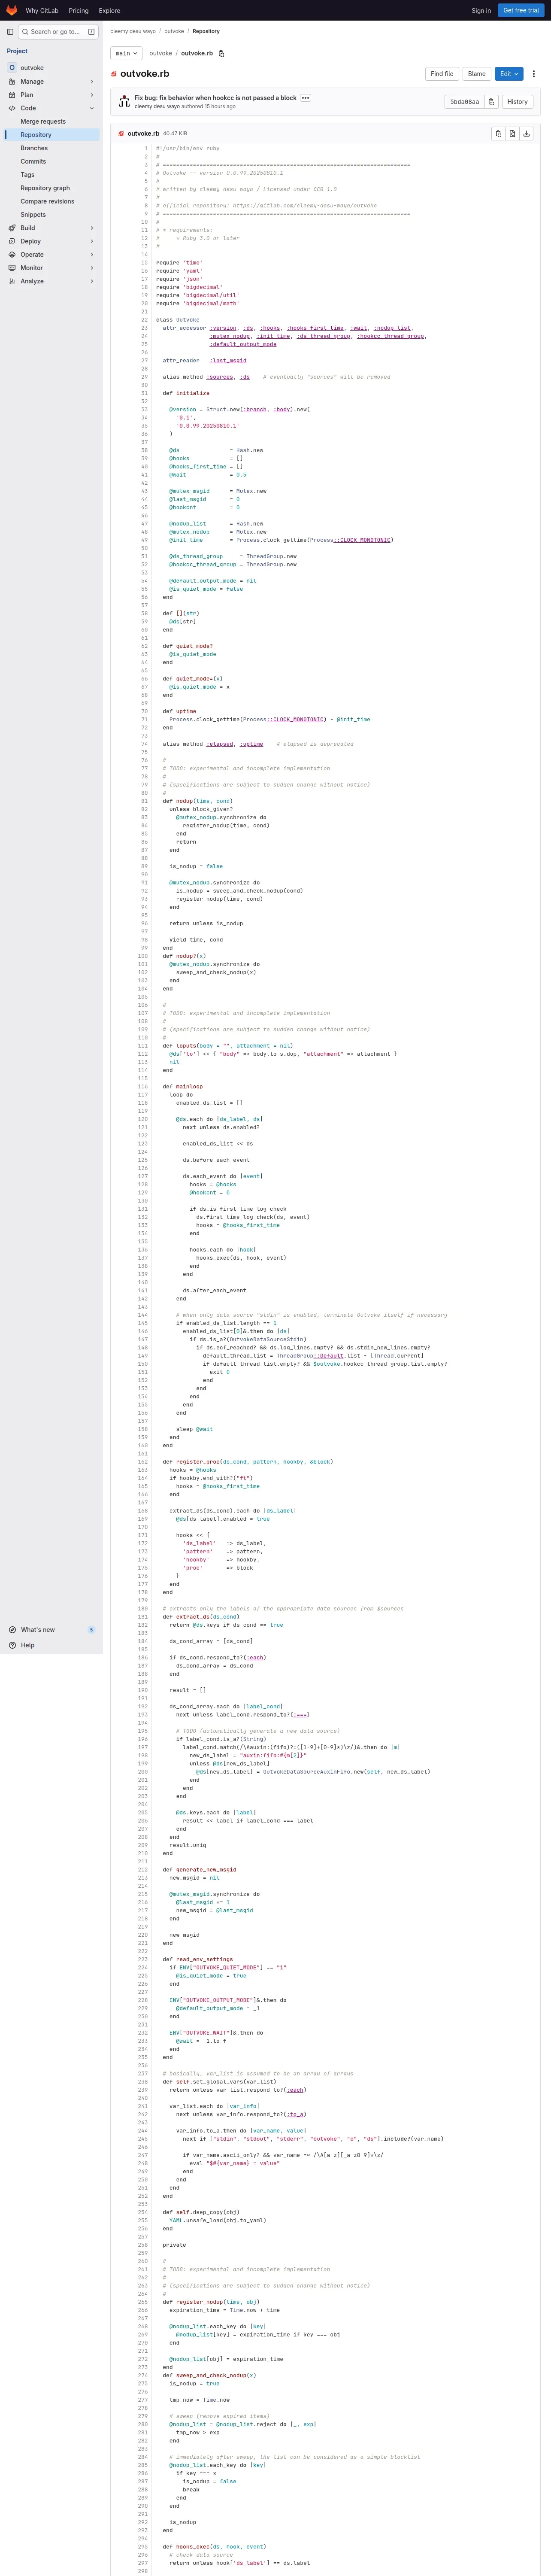The height and width of the screenshot is (2576, 551).
Task: Expand the Manage section chevron
Action: click(92, 82)
